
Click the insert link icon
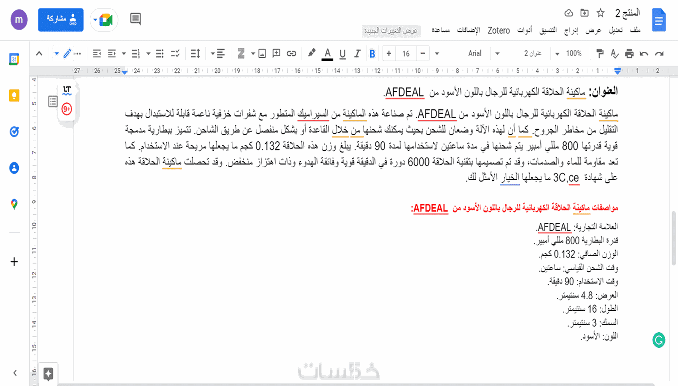[292, 53]
